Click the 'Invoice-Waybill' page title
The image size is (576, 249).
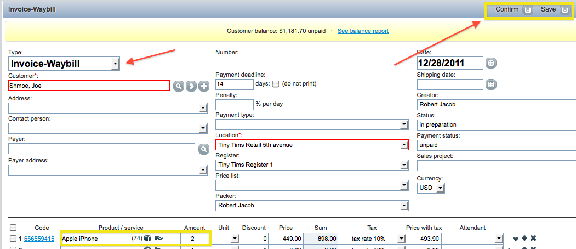coord(32,9)
